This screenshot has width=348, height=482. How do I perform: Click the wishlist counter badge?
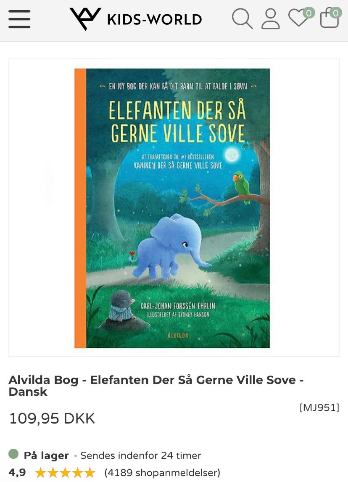click(308, 13)
